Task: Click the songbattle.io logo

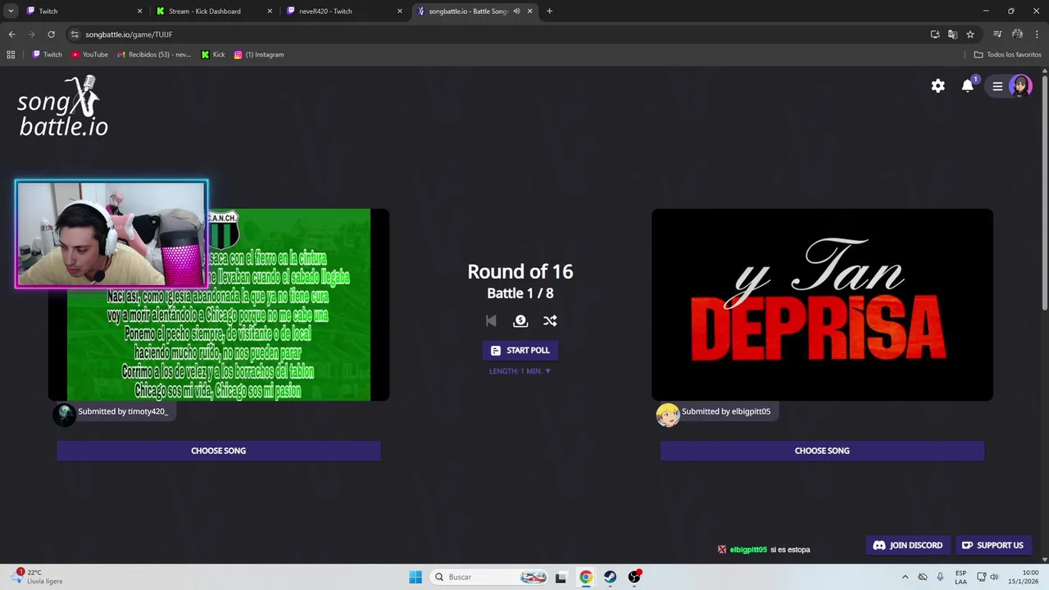Action: pos(63,107)
